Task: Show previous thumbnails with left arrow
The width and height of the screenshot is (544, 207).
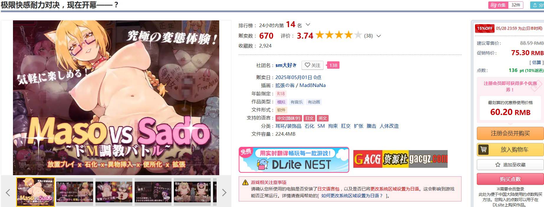Action: point(8,193)
